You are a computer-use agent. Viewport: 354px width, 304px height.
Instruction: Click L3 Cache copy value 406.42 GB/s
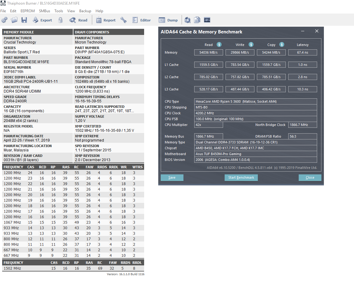pyautogui.click(x=271, y=89)
